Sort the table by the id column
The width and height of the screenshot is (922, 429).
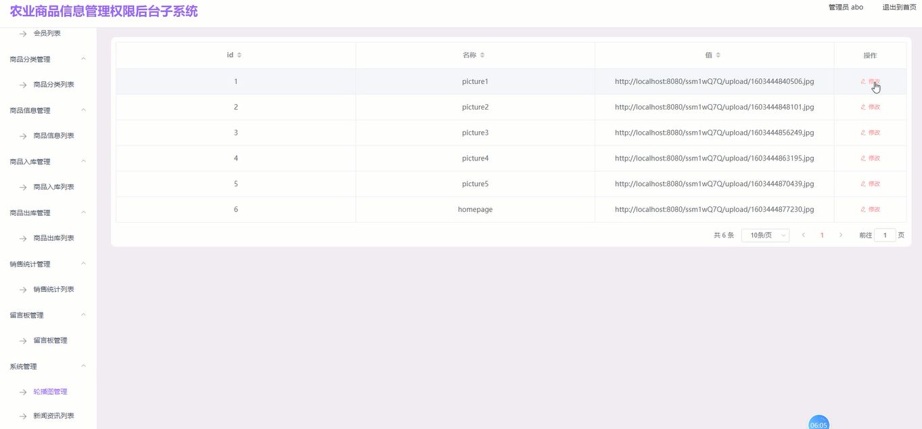click(x=239, y=55)
